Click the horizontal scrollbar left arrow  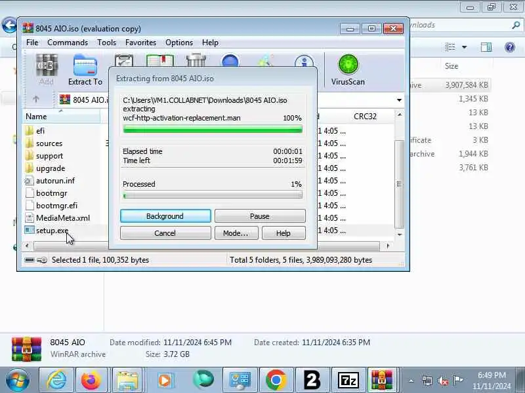(27, 246)
